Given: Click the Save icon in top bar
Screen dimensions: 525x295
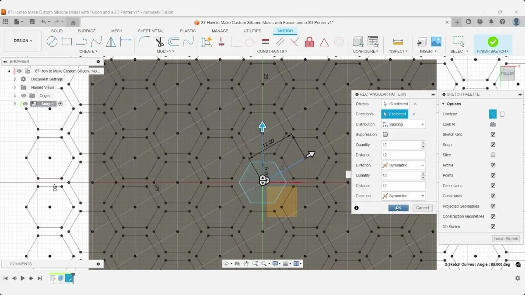Looking at the screenshot, I should pos(32,22).
